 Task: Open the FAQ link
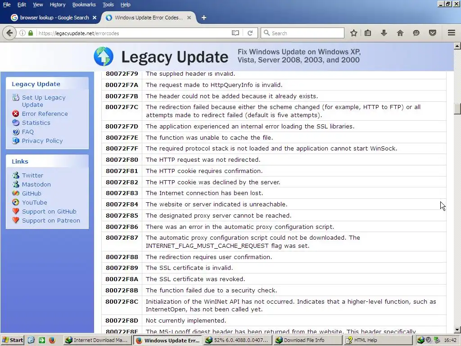pos(28,132)
